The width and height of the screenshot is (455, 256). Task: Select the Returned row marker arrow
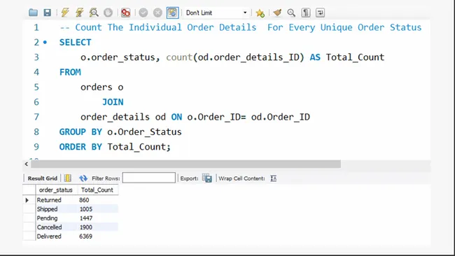coord(27,200)
